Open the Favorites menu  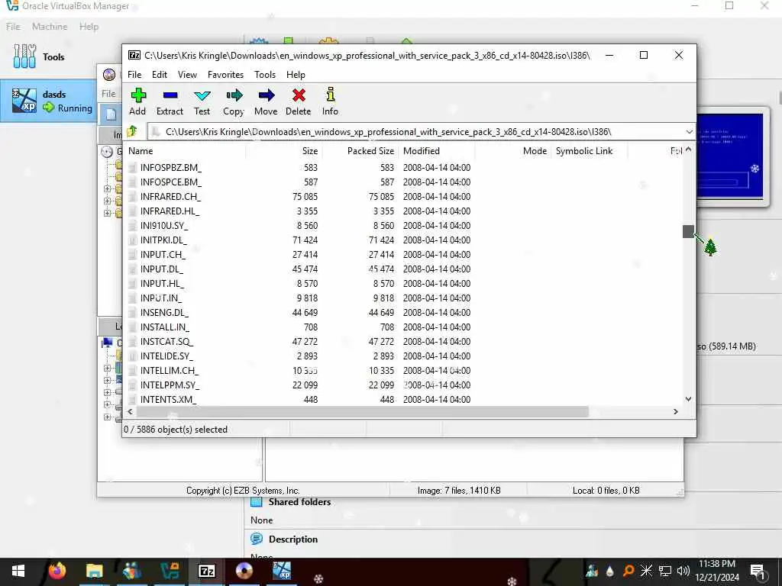(225, 75)
